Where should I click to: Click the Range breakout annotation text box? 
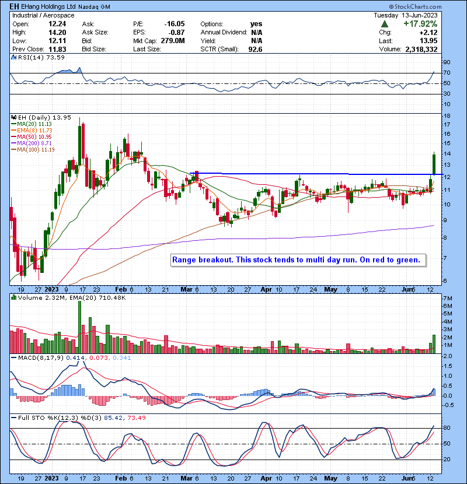tap(298, 260)
